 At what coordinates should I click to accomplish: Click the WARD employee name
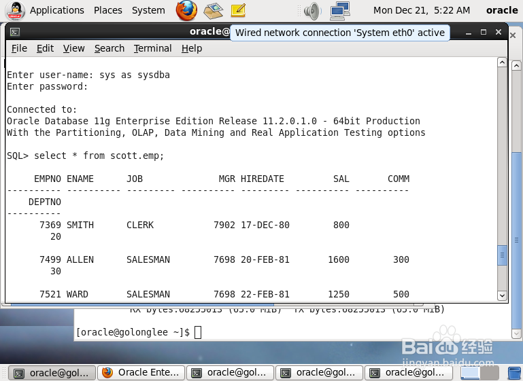pos(78,294)
